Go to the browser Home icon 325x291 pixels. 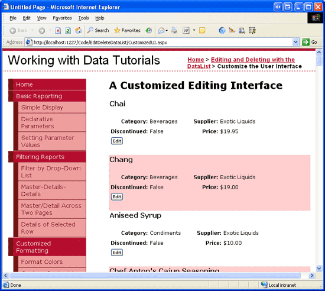pyautogui.click(x=79, y=31)
